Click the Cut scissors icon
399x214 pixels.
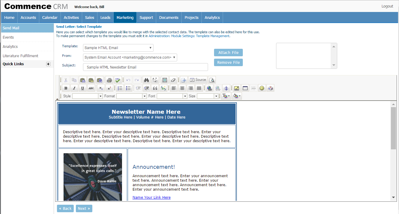(66, 80)
